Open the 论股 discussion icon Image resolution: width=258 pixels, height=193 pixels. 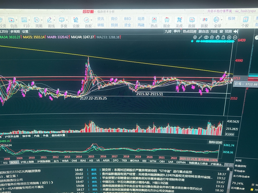click(76, 20)
